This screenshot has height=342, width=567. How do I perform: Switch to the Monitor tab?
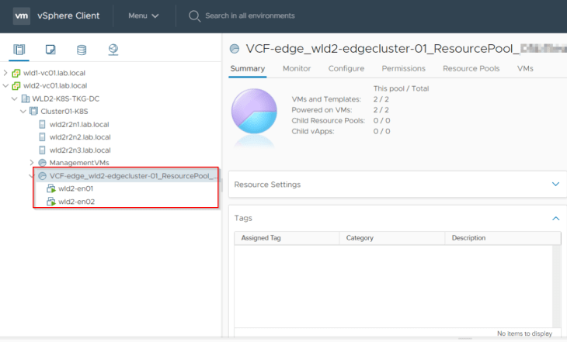(x=297, y=68)
